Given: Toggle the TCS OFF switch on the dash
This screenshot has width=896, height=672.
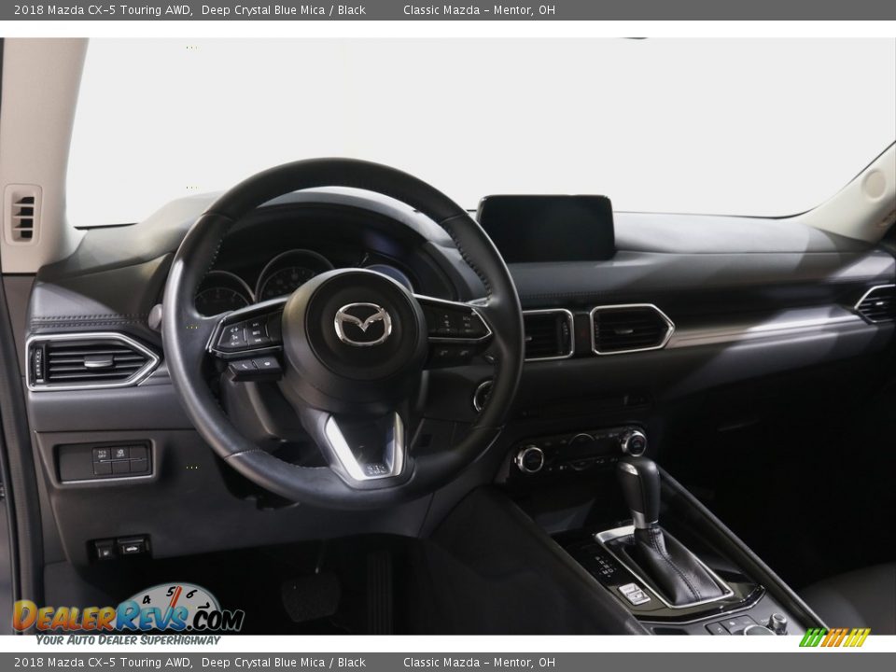Looking at the screenshot, I should point(102,455).
